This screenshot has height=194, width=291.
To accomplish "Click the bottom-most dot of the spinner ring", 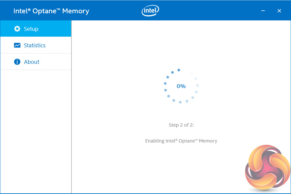I will pyautogui.click(x=180, y=102).
